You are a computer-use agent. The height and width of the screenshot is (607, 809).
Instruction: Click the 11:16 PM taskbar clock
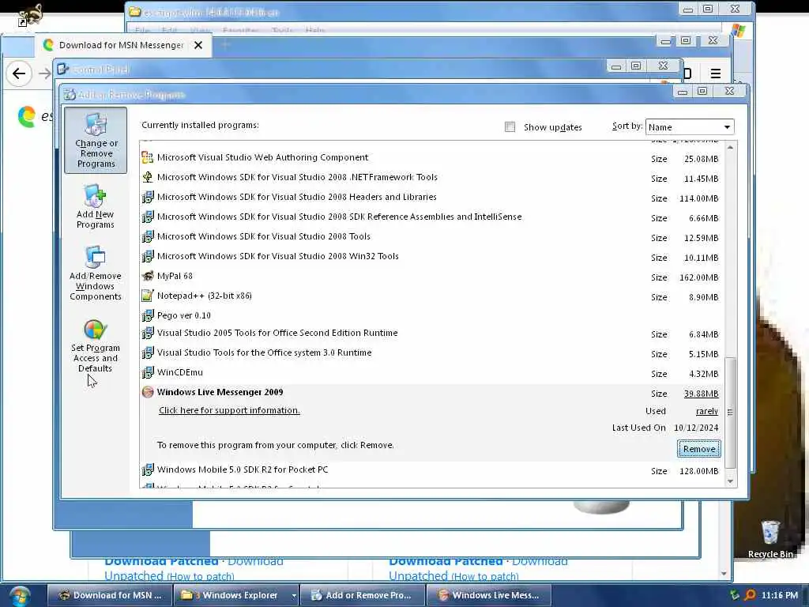780,595
